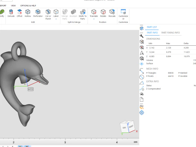This screenshot has height=147, width=196.
Task: Click the 'Z Compensated' label in Extra Info
Action: (154, 89)
